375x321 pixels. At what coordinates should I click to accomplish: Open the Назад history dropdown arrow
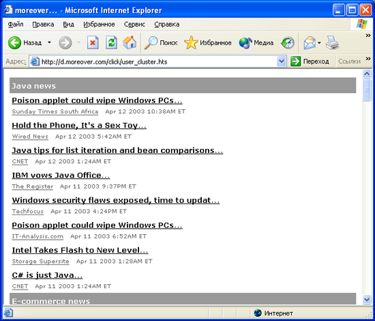point(49,42)
